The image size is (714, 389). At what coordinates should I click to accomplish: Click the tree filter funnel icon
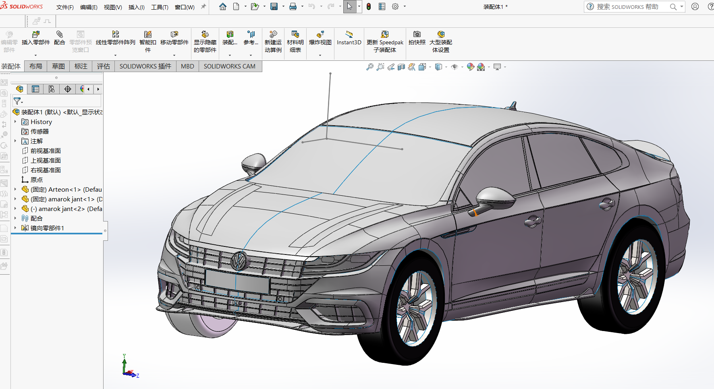pos(17,101)
